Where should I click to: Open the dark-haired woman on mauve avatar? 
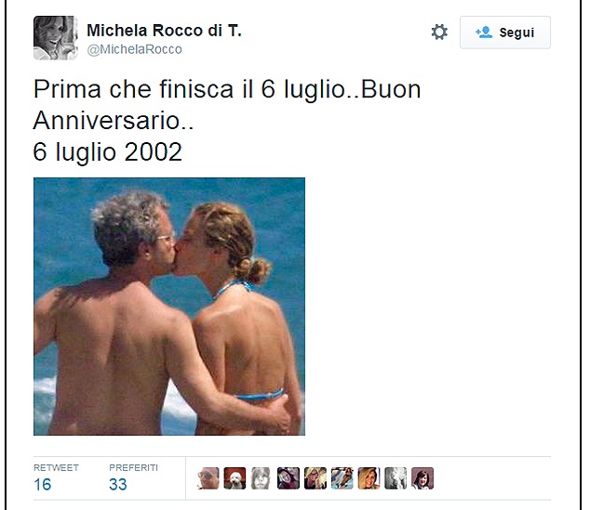[x=422, y=478]
